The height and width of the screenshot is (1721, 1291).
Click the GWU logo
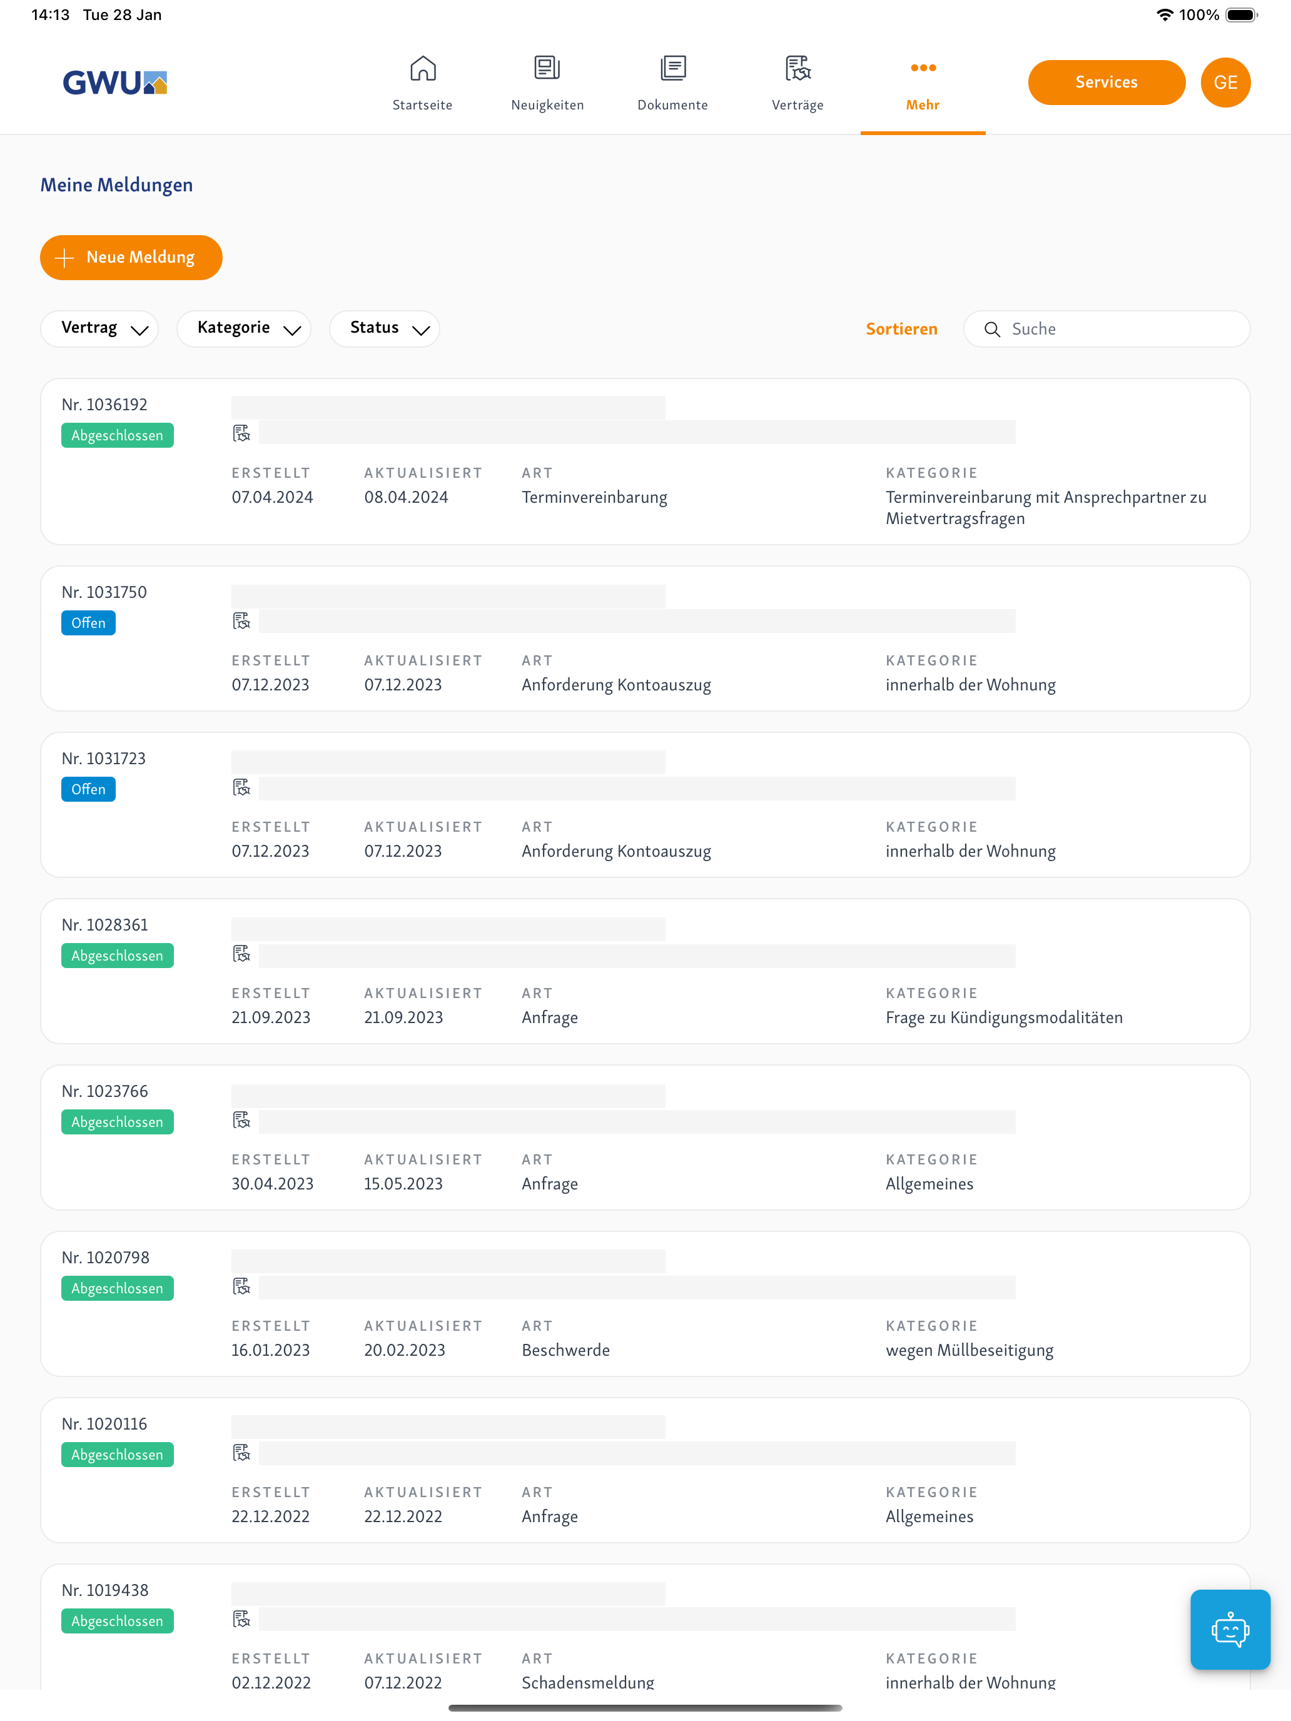click(115, 83)
